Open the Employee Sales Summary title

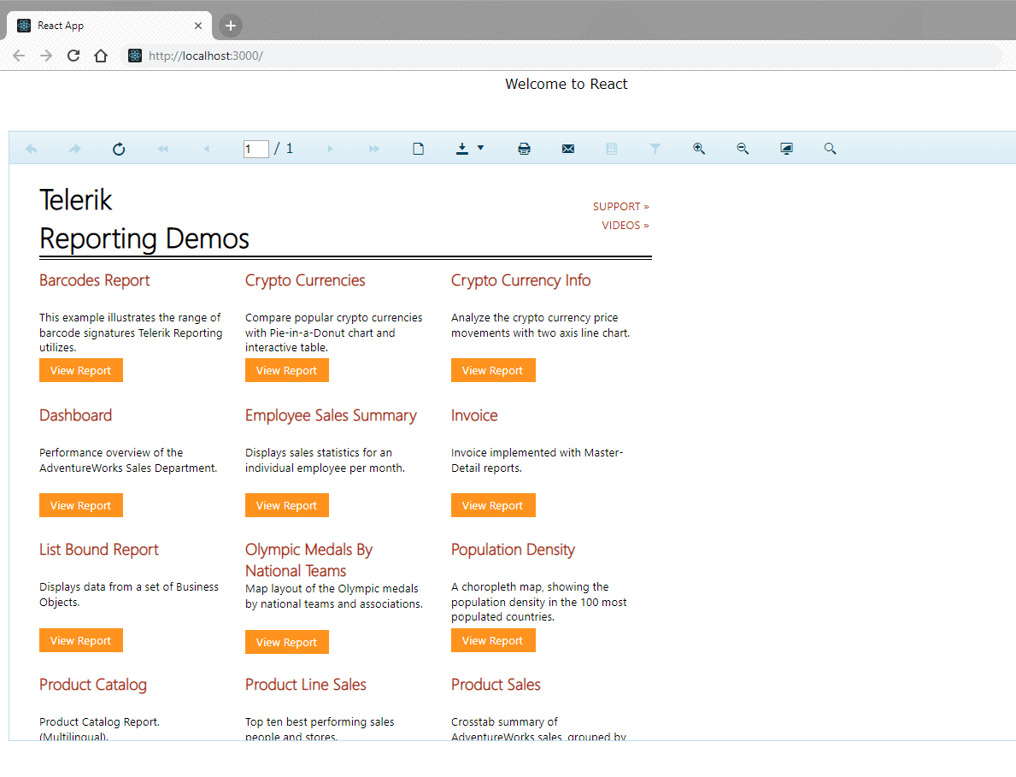(331, 415)
